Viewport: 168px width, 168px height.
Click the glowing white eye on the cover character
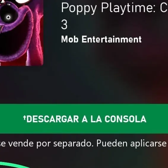coord(8,17)
